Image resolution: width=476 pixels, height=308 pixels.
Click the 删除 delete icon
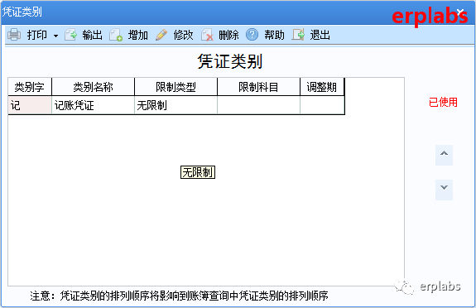tap(207, 35)
